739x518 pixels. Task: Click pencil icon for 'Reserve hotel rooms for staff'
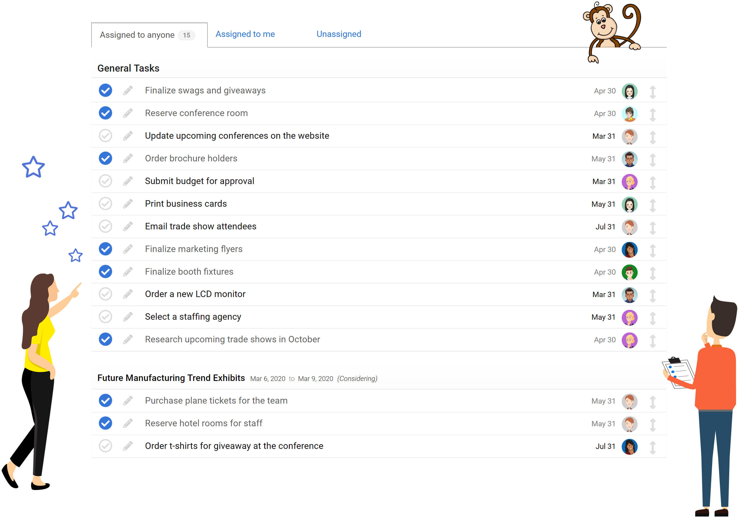pyautogui.click(x=128, y=423)
